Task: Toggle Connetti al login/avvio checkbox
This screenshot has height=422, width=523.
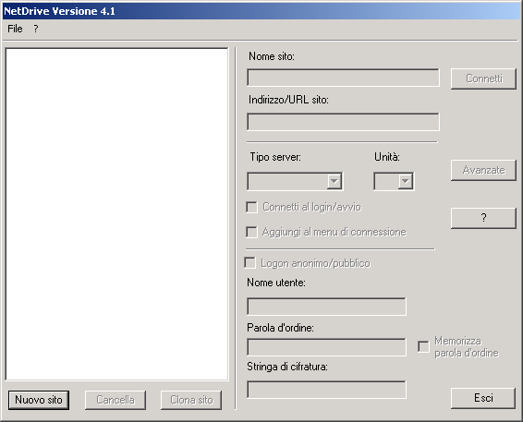Action: 252,207
